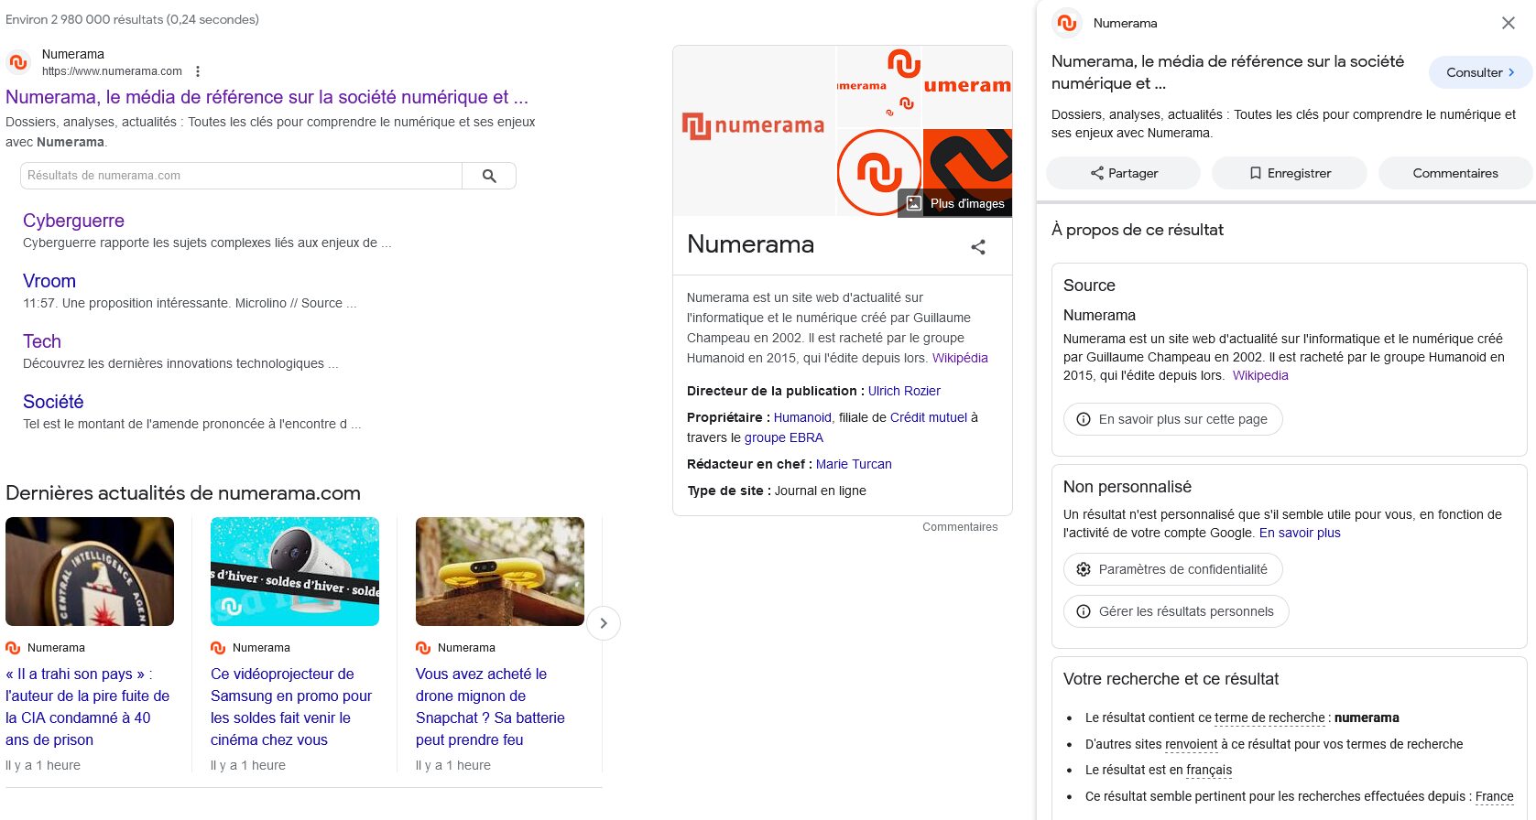Click the Numerama logo under the Snapchat drone article
This screenshot has width=1536, height=820.
click(x=423, y=648)
